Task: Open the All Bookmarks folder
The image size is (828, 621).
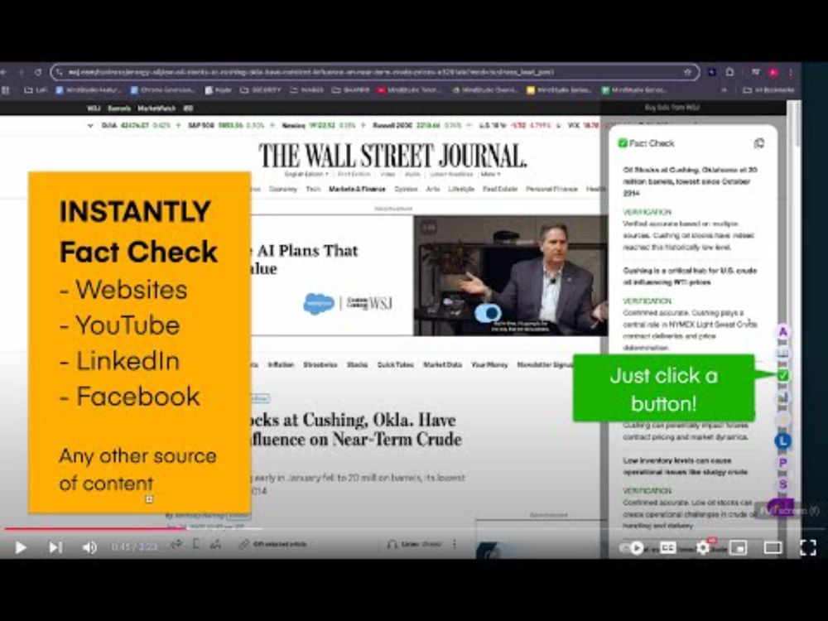Action: tap(769, 90)
